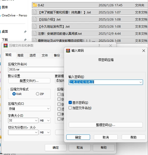
Task: Toggle the 显示密码 checkbox
Action: click(x=70, y=103)
